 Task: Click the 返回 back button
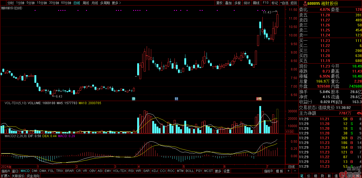(x=294, y=3)
